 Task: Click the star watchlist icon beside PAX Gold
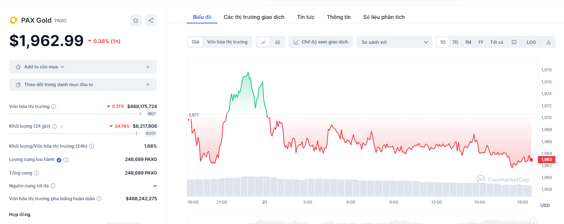click(x=136, y=20)
